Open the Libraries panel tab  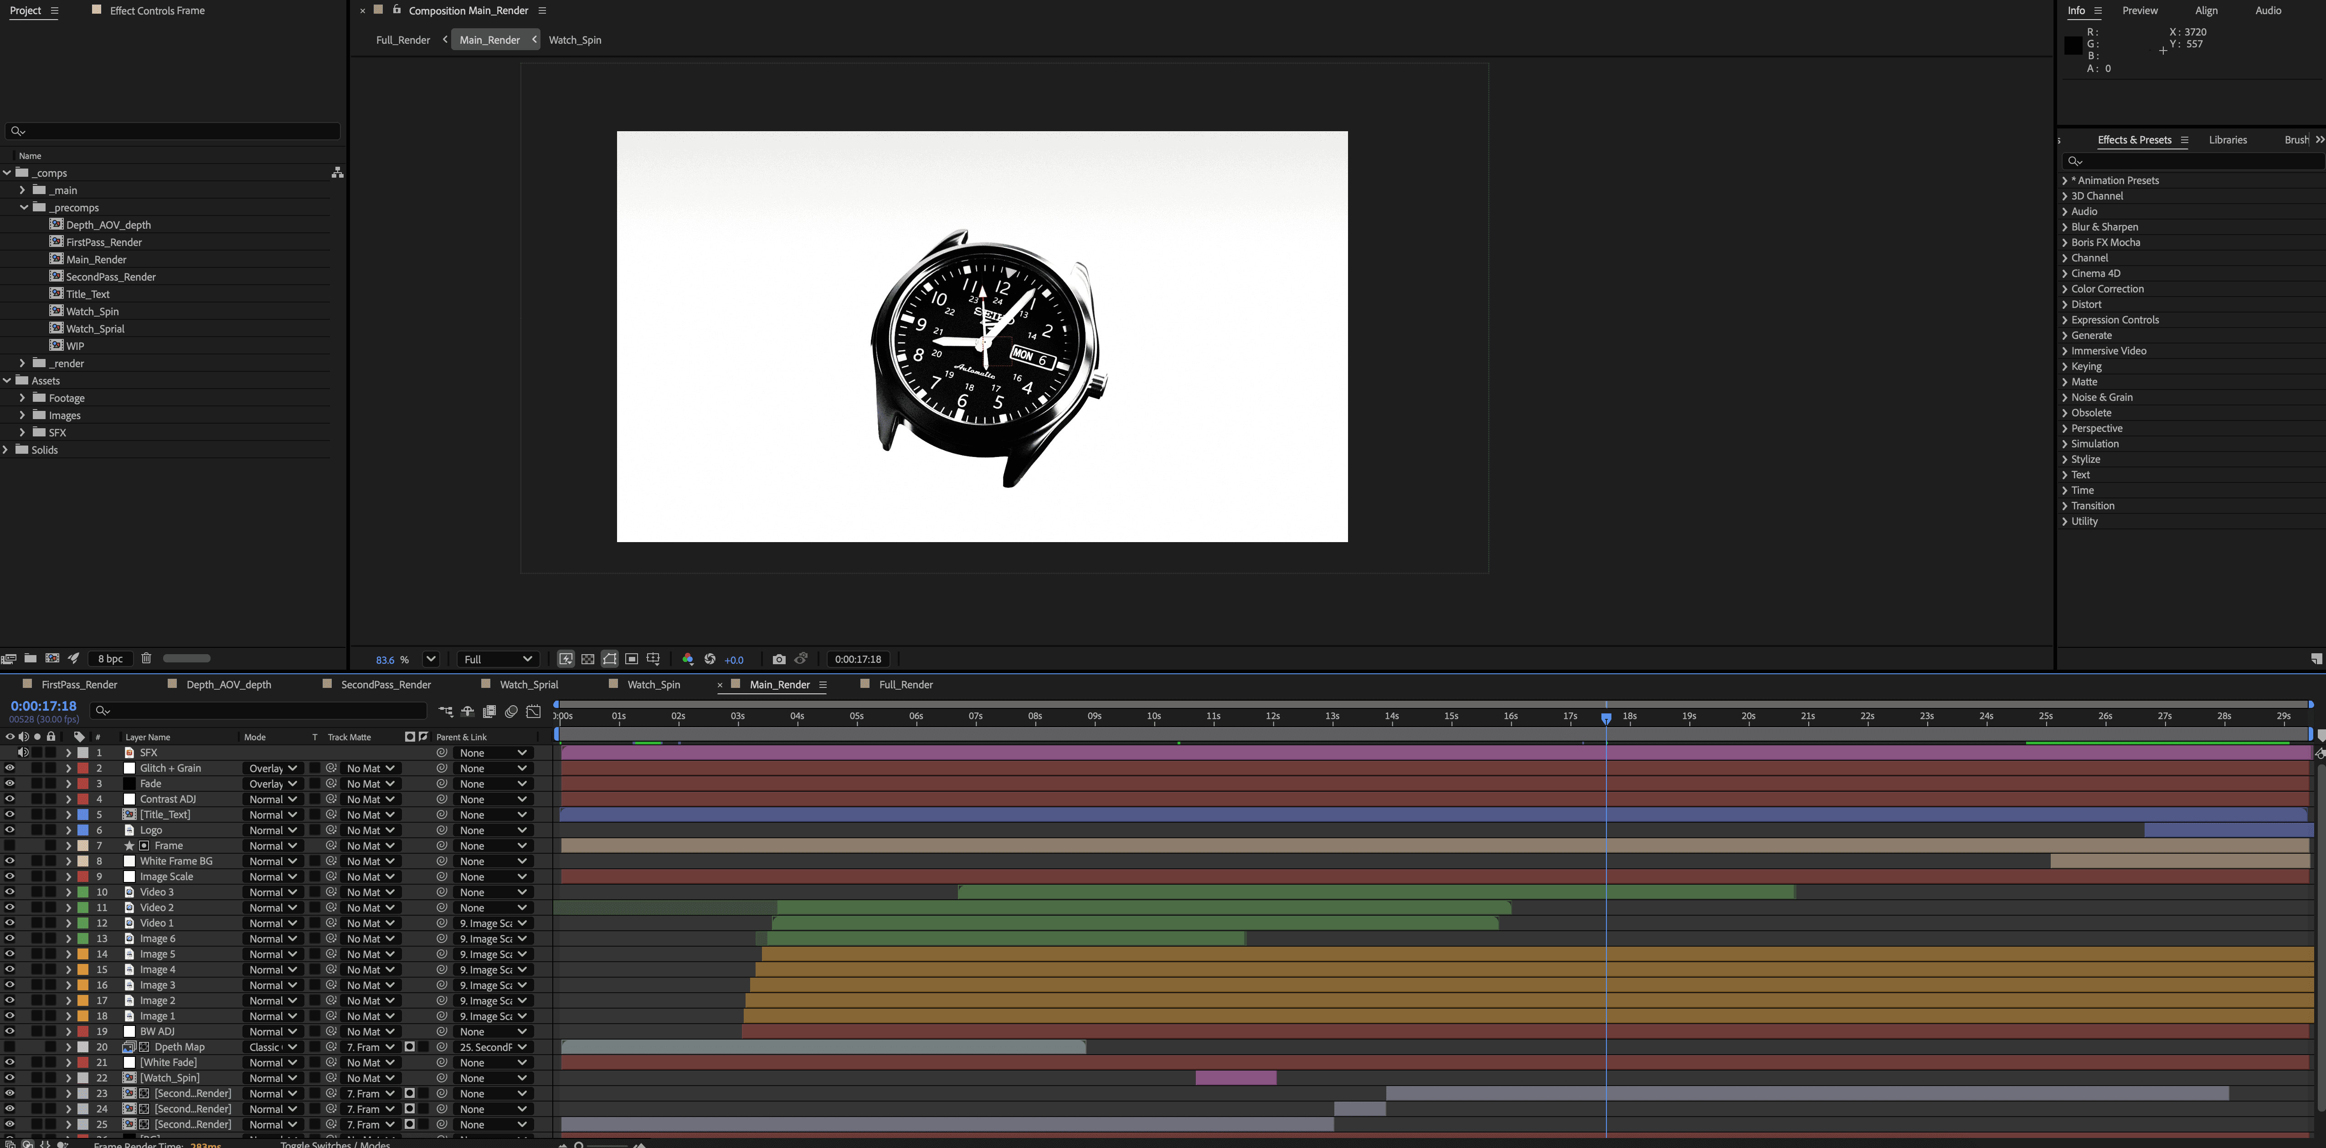pyautogui.click(x=2228, y=140)
